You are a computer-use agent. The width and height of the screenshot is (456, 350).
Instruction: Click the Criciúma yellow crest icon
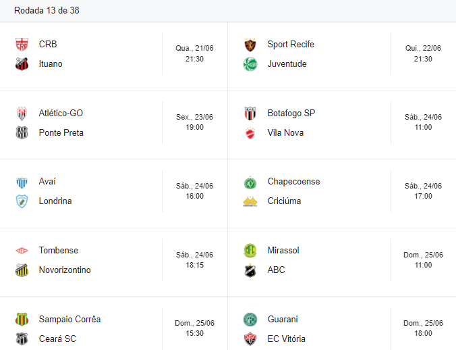tap(250, 201)
